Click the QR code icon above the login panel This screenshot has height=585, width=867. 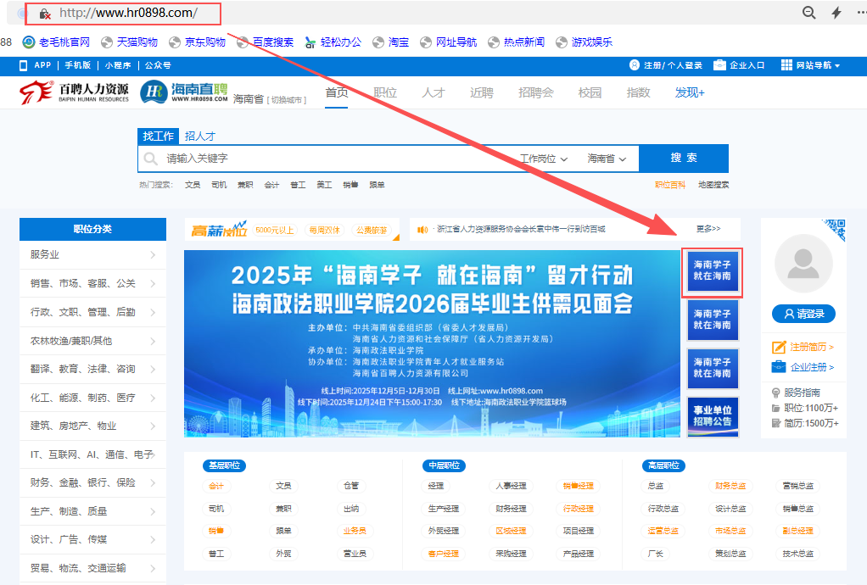836,229
